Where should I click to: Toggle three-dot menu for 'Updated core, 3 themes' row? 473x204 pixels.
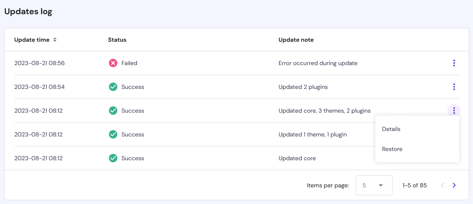tap(454, 111)
